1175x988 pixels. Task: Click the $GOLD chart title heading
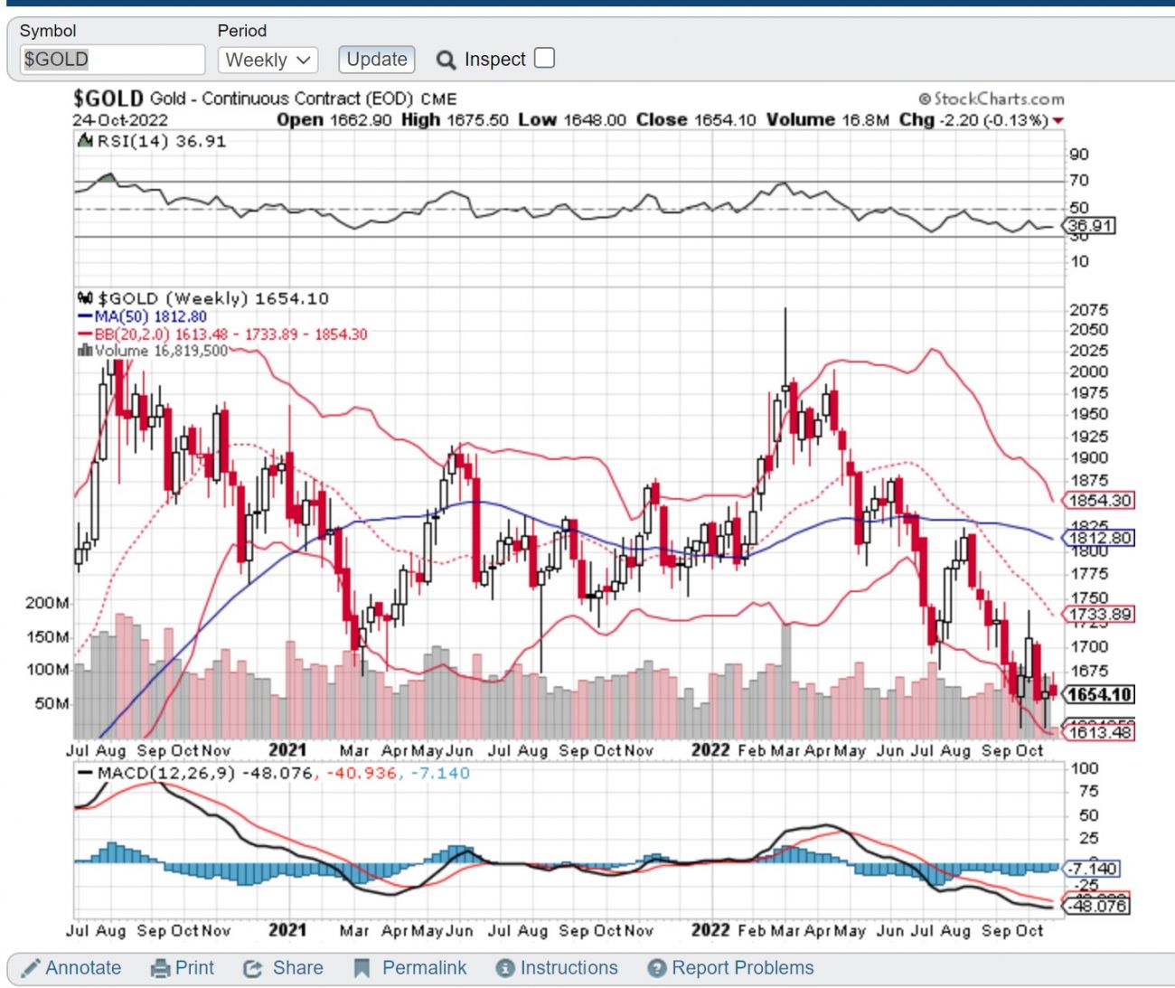(x=108, y=99)
